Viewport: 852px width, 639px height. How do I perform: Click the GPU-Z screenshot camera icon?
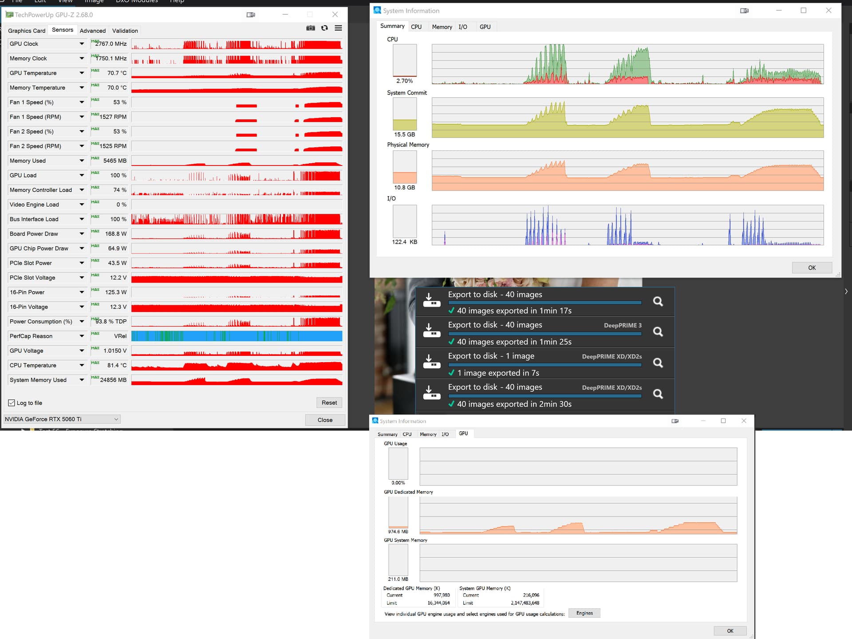point(311,28)
